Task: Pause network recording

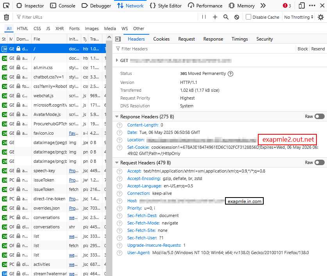Action: (x=204, y=17)
